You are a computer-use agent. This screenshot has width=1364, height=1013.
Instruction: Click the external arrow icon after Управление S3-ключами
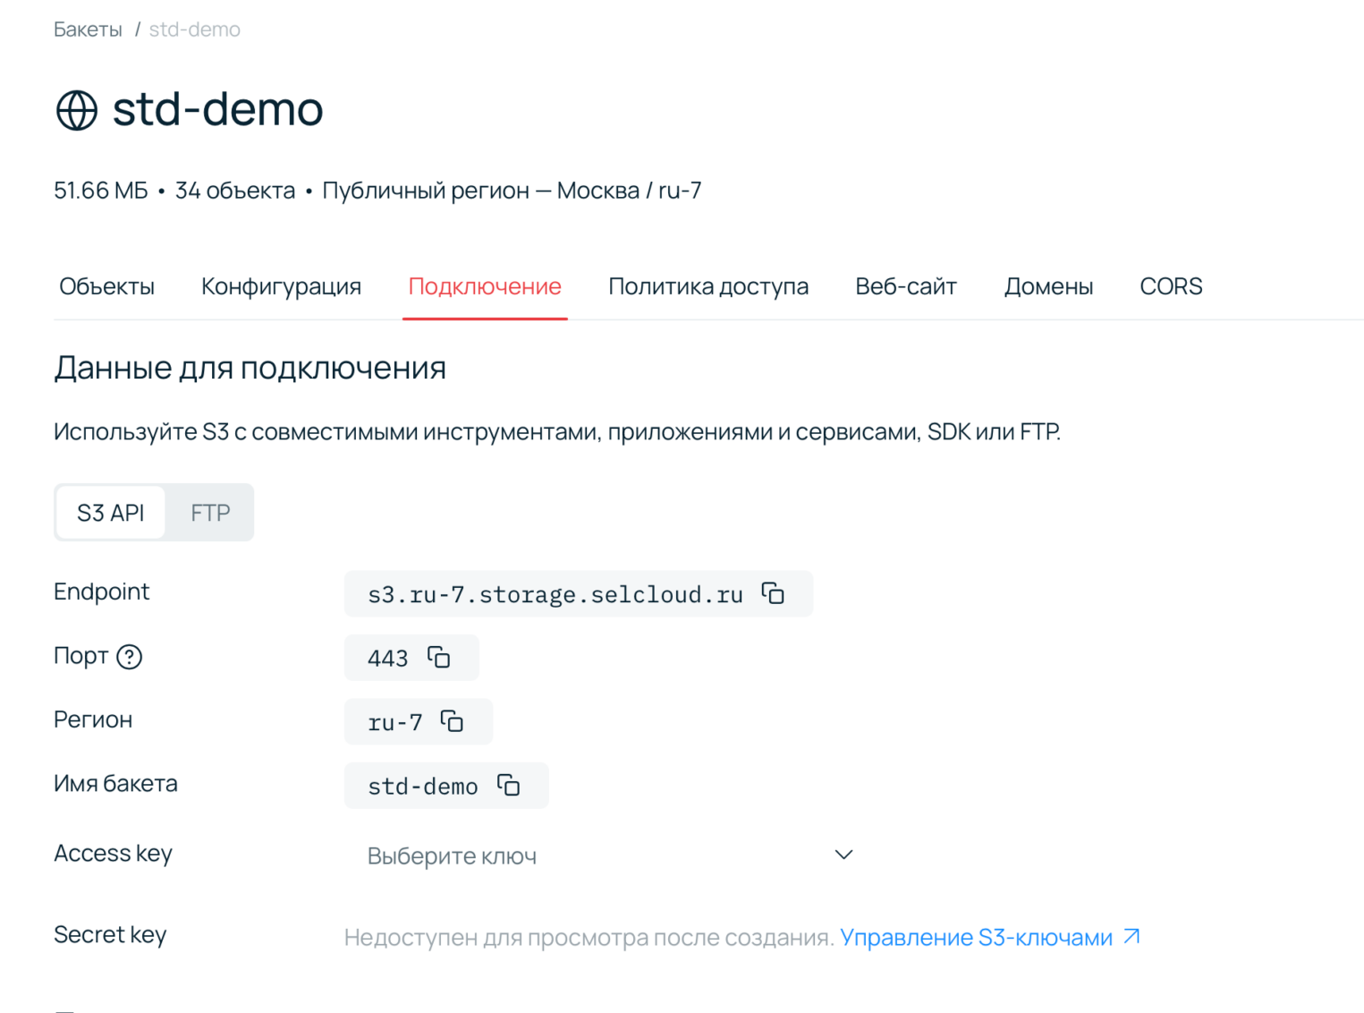tap(1131, 936)
